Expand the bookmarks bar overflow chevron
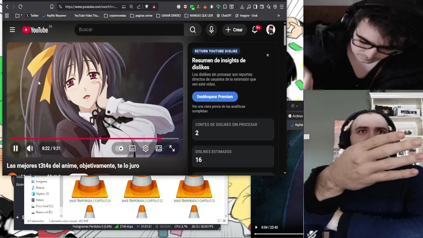 279,16
